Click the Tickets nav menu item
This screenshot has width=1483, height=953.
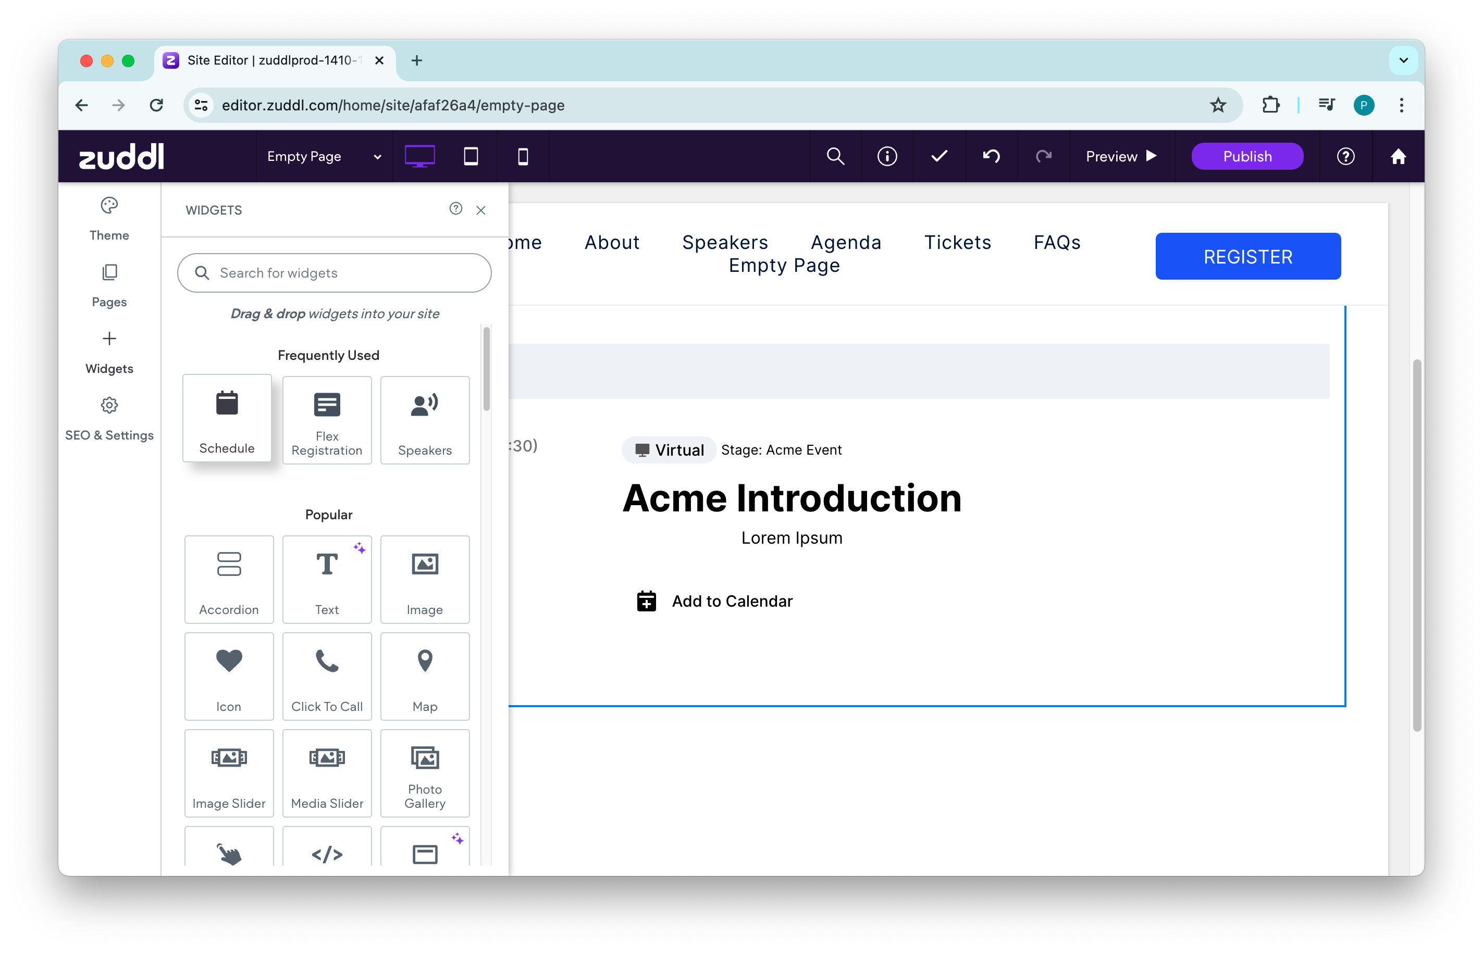pos(957,242)
